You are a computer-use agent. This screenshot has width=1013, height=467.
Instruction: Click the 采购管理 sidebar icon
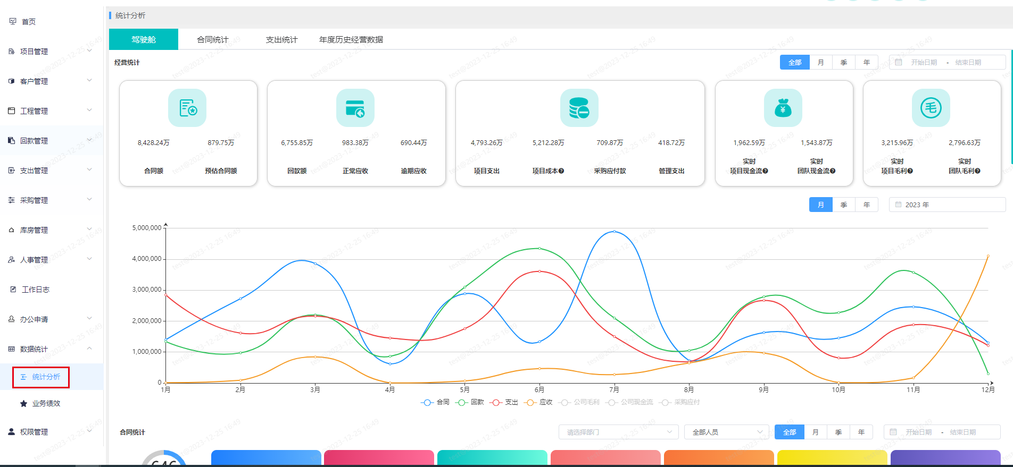12,200
